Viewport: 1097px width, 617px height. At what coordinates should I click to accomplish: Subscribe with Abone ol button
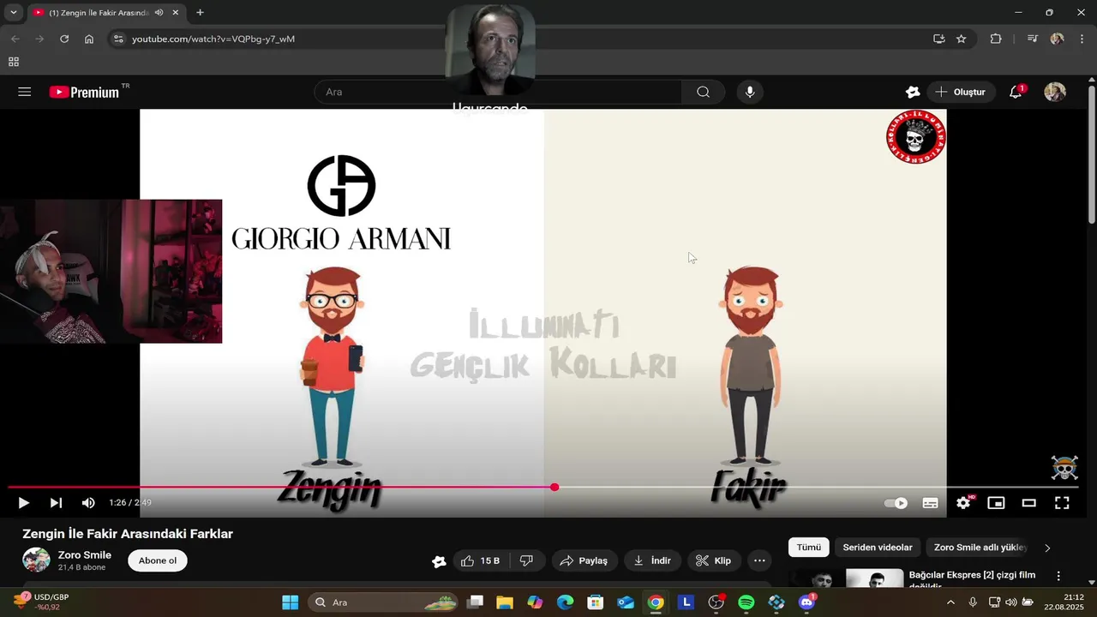(x=158, y=560)
